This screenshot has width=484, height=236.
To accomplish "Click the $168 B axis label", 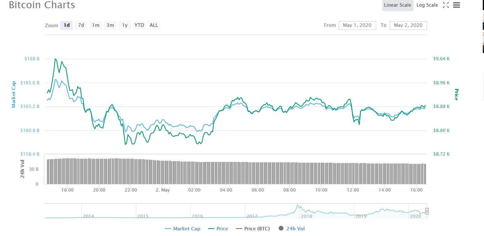I will [32, 59].
